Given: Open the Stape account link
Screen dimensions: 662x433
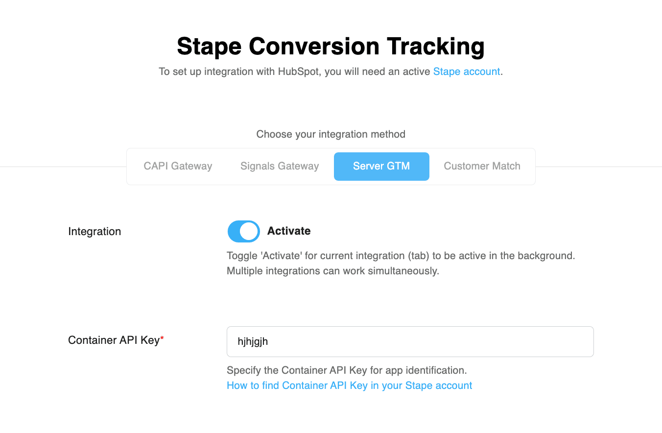Looking at the screenshot, I should 466,72.
